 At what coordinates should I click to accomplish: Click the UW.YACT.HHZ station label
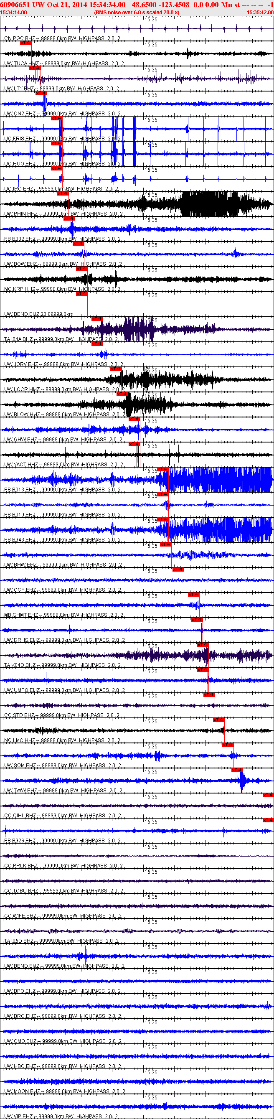pyautogui.click(x=21, y=465)
